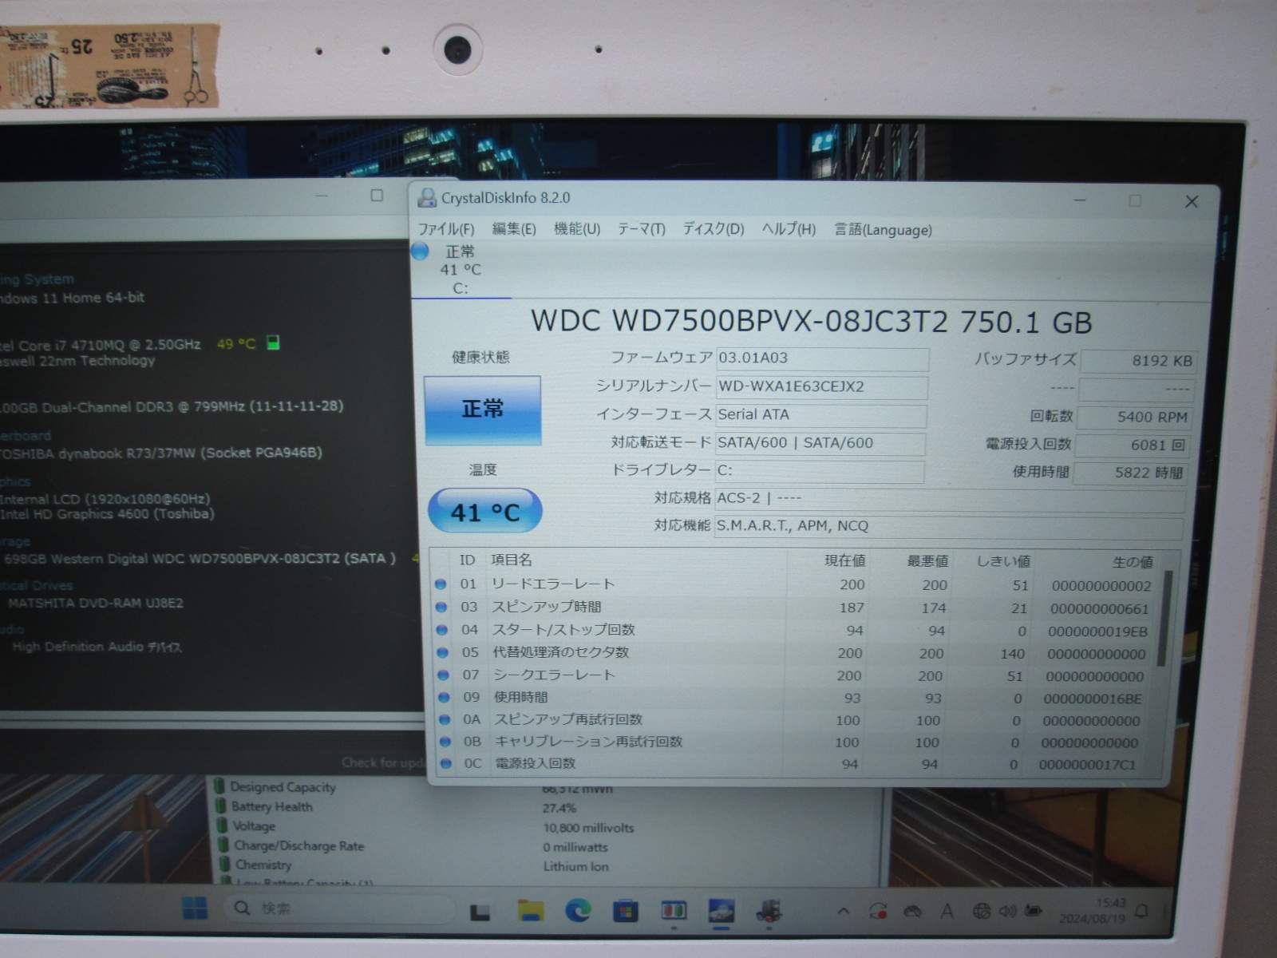The width and height of the screenshot is (1277, 958).
Task: Open the 機能(U) menu
Action: pyautogui.click(x=577, y=229)
